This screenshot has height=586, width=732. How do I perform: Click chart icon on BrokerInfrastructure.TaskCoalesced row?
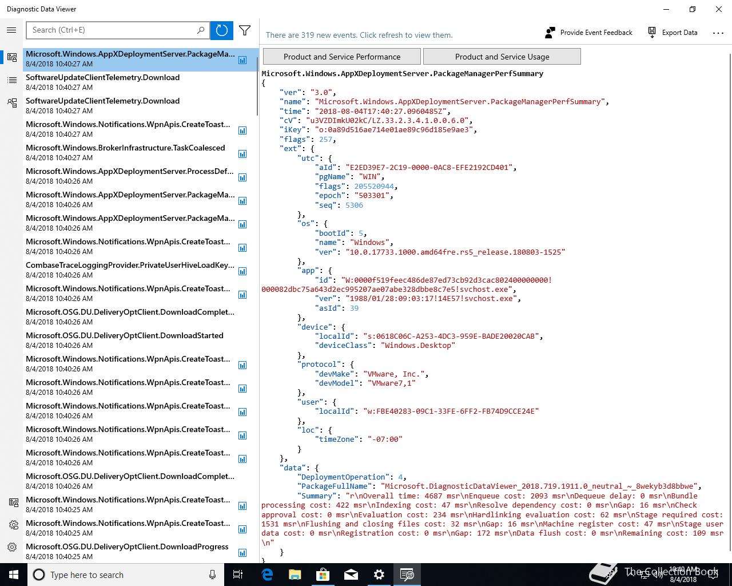coord(242,154)
